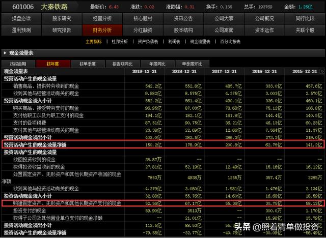Select the 收回投资收到的现金 row label
The image size is (326, 238).
pyautogui.click(x=34, y=160)
